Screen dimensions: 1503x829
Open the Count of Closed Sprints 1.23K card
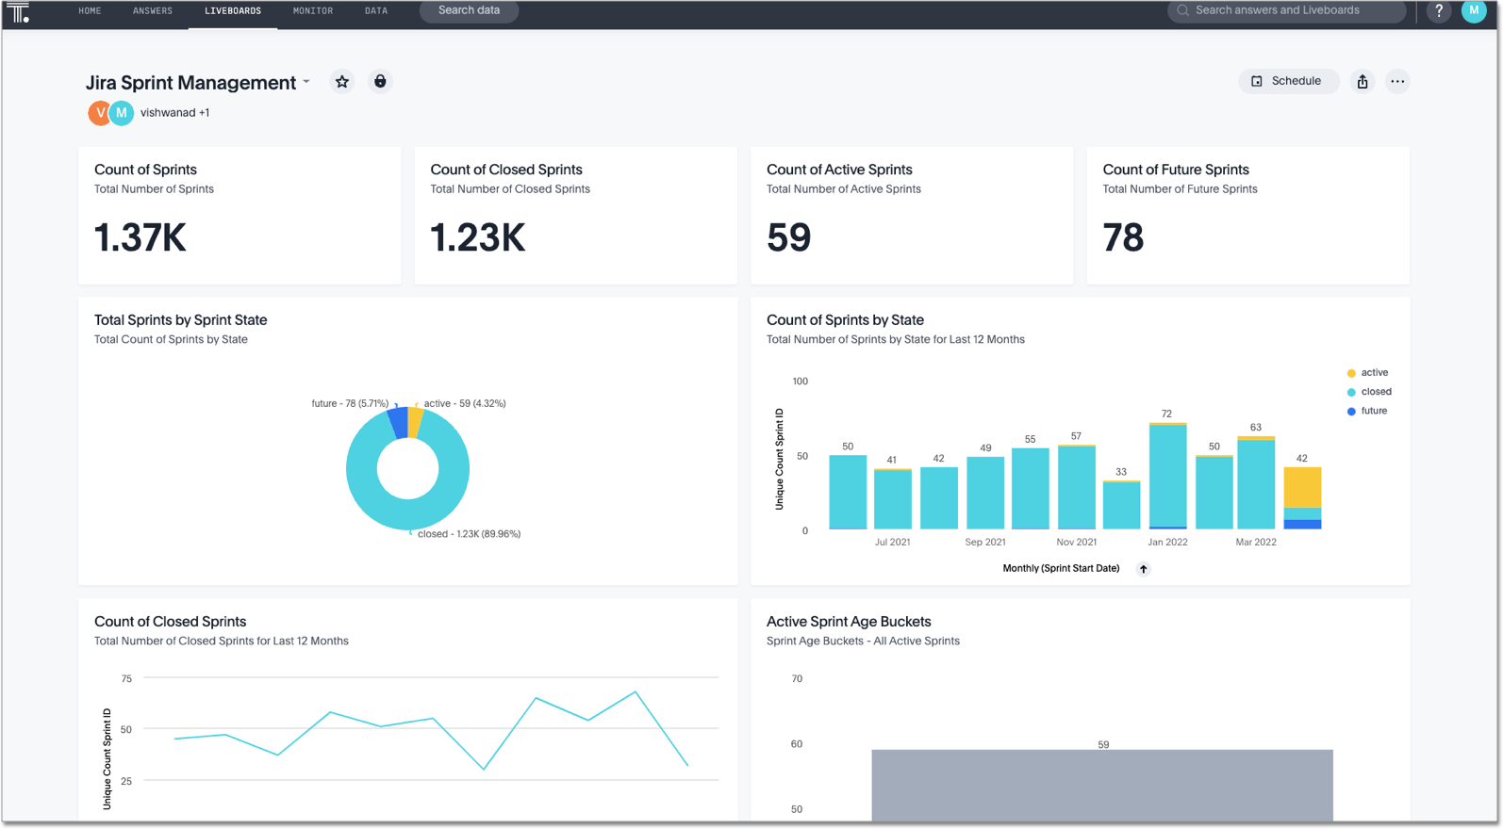[576, 215]
